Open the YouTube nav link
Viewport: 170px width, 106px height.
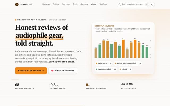tap(103, 4)
